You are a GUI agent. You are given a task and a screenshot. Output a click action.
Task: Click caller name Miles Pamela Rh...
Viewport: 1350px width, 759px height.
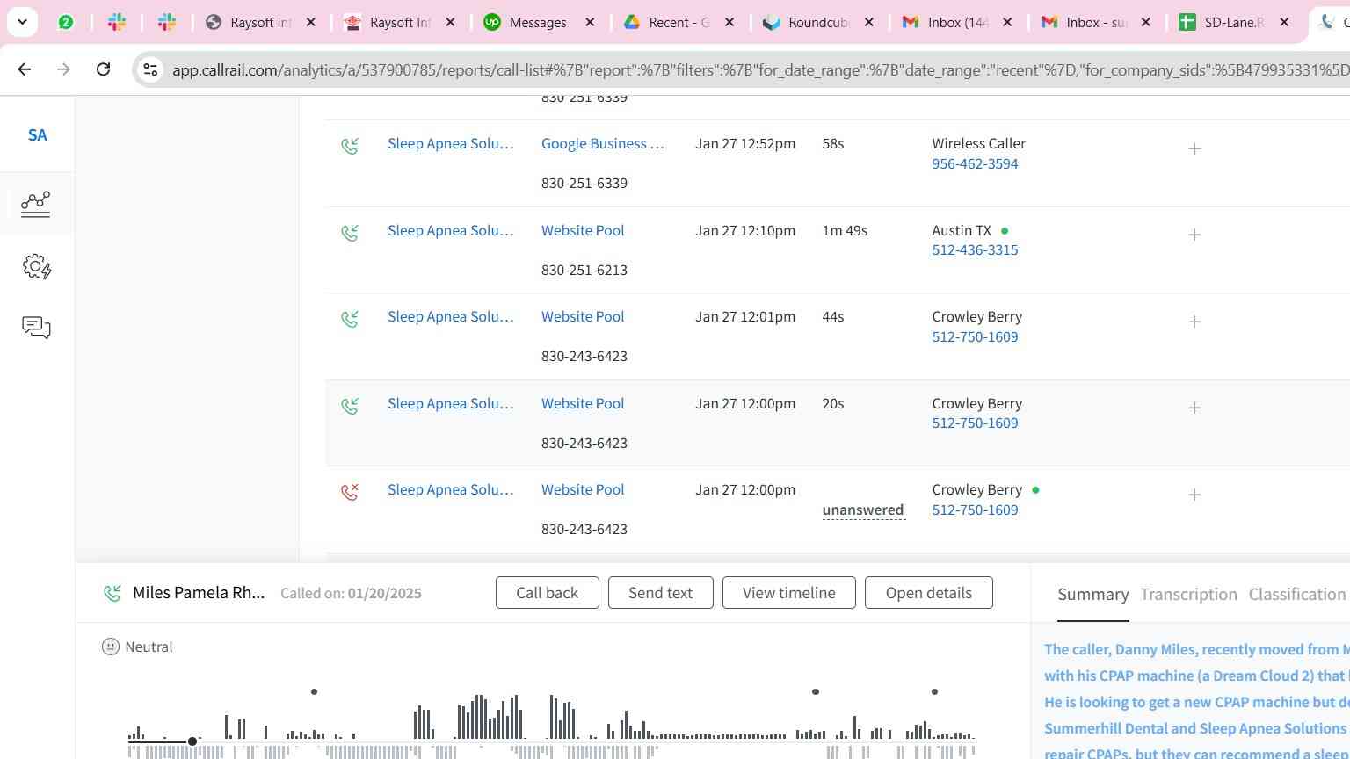pyautogui.click(x=199, y=592)
